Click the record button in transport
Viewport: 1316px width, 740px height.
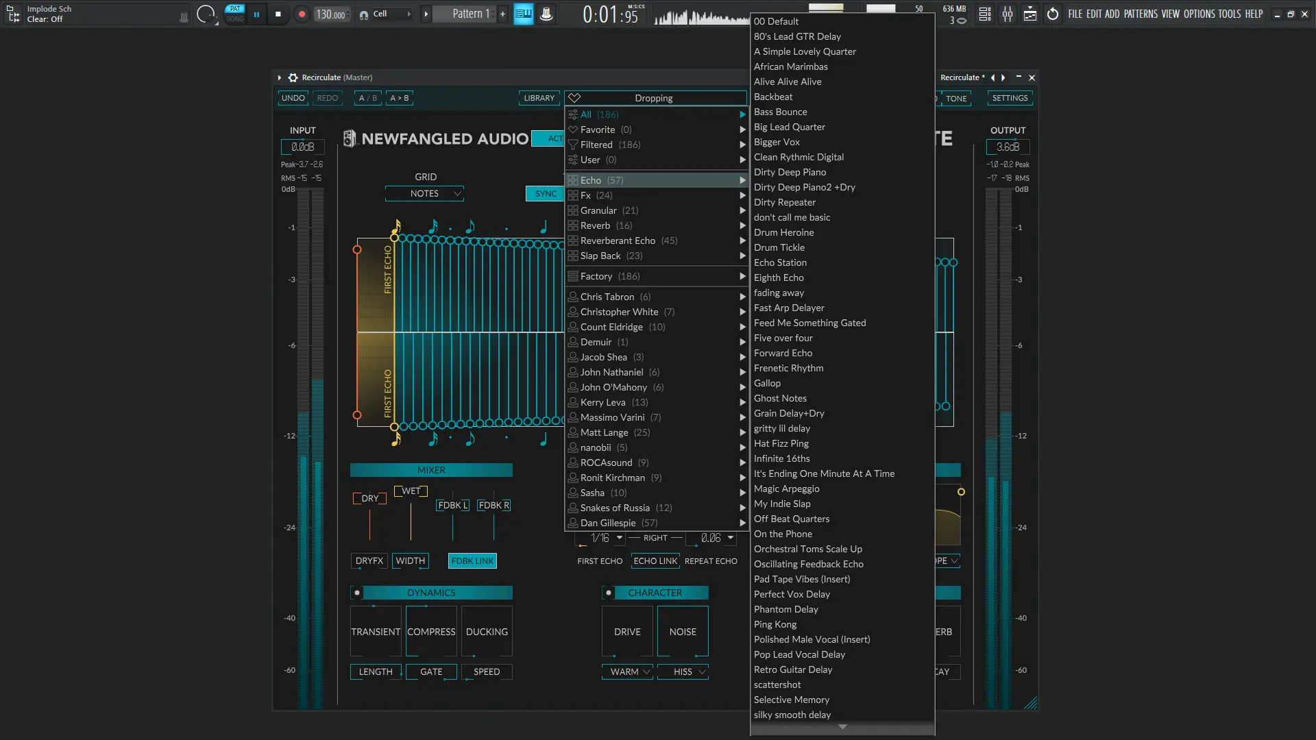click(302, 14)
